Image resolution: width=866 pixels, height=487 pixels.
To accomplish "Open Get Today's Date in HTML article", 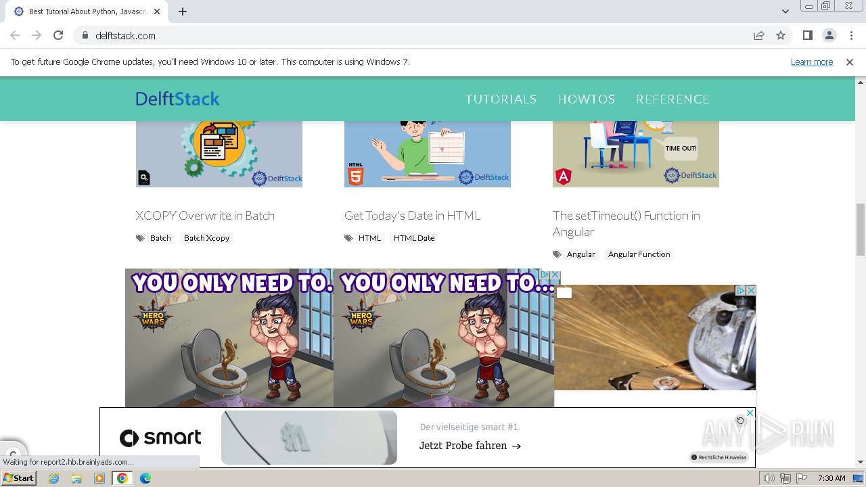I will point(412,215).
